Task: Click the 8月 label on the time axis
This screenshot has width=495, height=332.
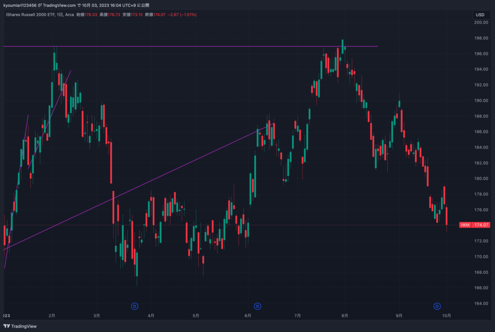Action: point(345,316)
